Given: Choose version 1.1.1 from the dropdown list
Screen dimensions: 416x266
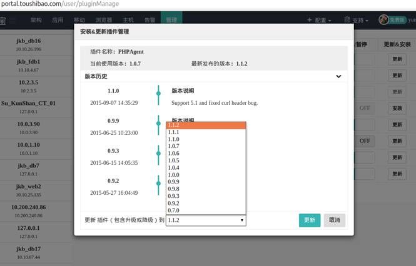Looking at the screenshot, I should (206, 132).
